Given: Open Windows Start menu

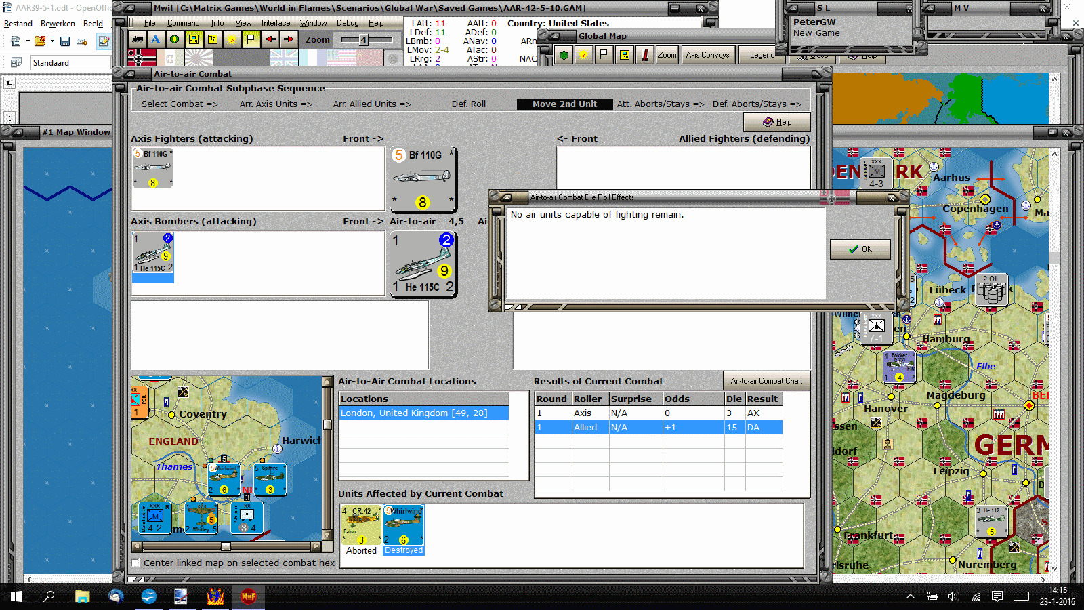Looking at the screenshot, I should pos(16,596).
